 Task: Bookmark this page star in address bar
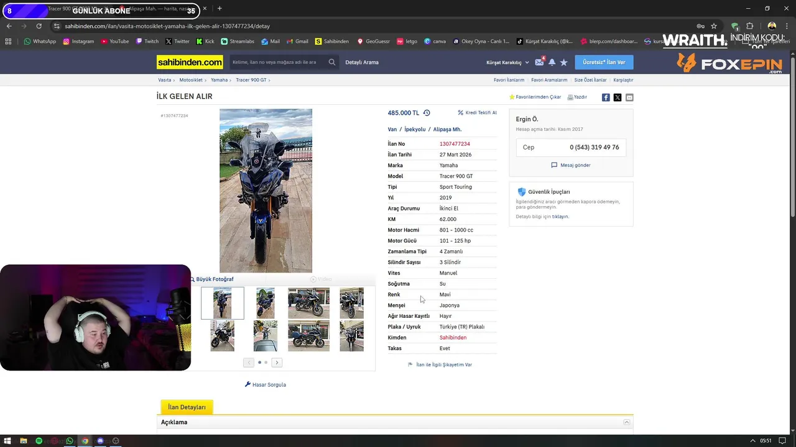(x=714, y=26)
